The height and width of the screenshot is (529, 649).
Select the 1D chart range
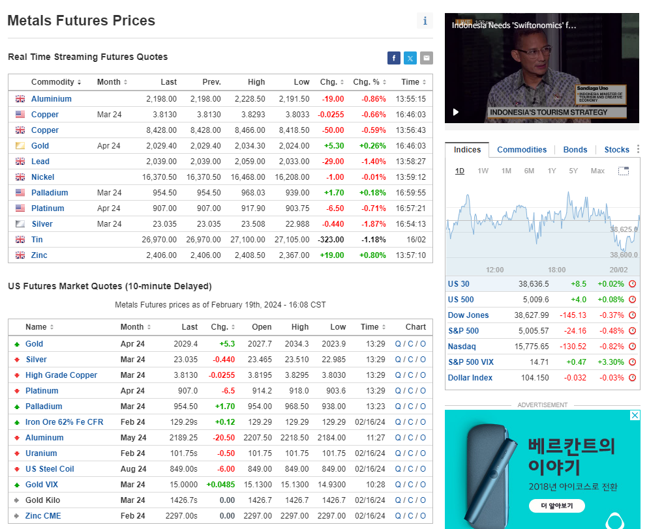(x=459, y=171)
